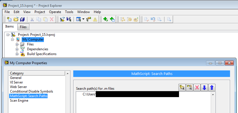The width and height of the screenshot is (238, 113).
Task: Select the General category
Action: click(16, 78)
